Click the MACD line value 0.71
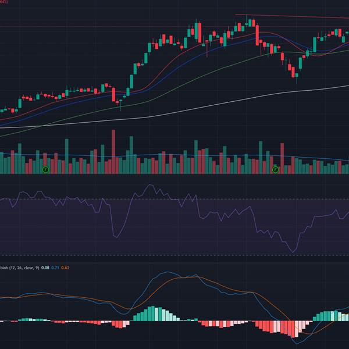The image size is (349, 349). point(55,268)
